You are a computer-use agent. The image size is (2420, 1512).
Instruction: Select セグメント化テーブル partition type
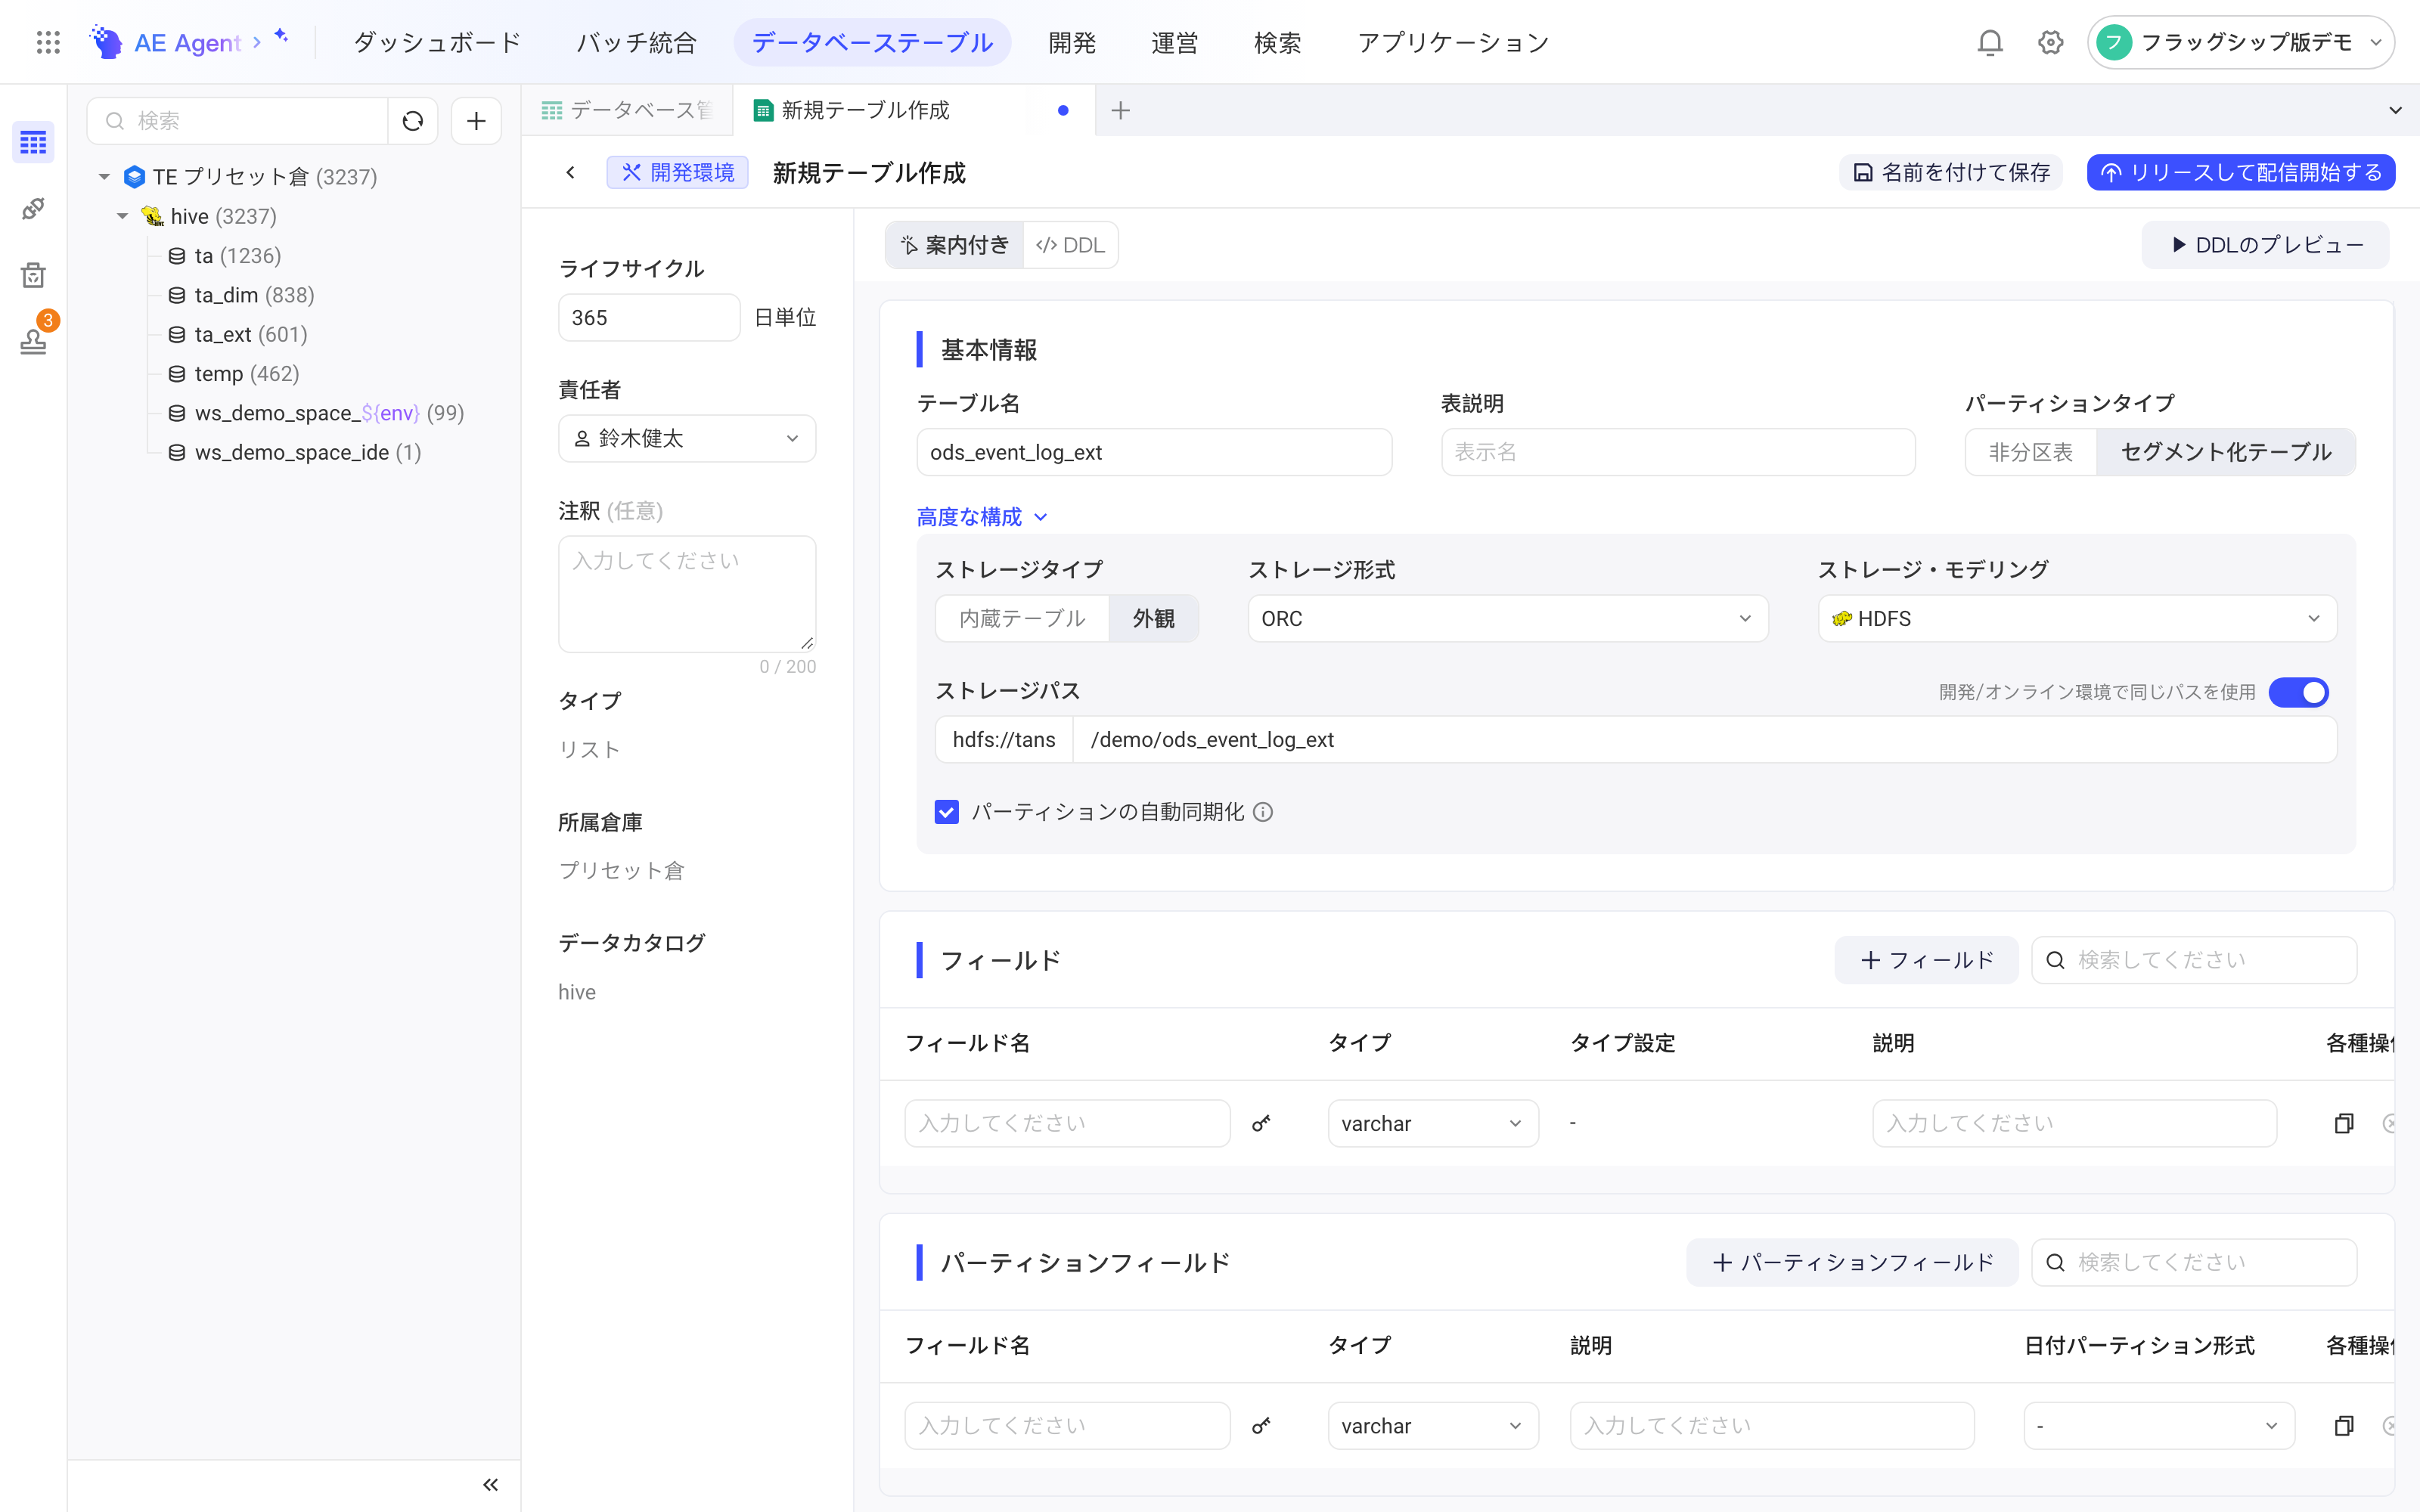[2226, 452]
